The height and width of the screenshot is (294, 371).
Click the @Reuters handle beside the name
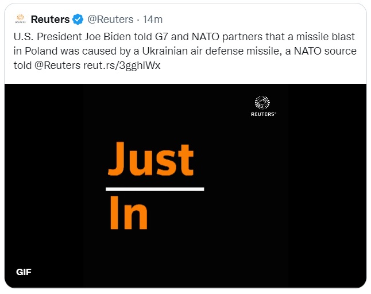[x=111, y=20]
